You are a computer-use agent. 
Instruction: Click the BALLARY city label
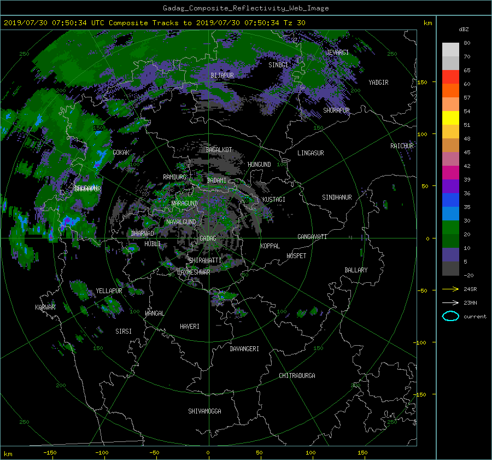356,270
